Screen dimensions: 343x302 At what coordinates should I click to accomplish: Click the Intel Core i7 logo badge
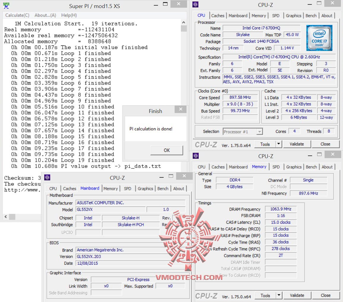tap(319, 38)
